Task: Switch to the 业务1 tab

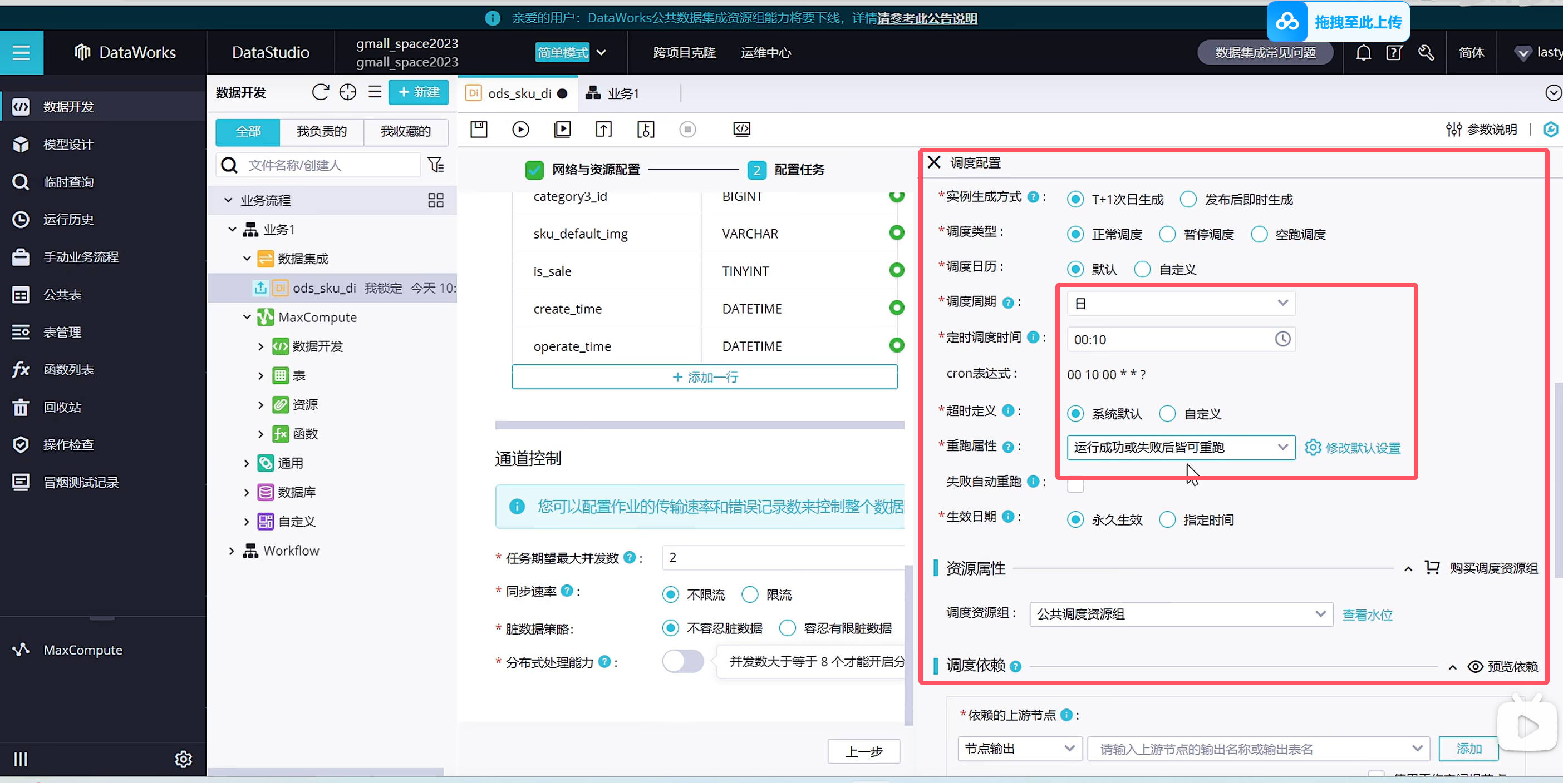Action: coord(614,93)
